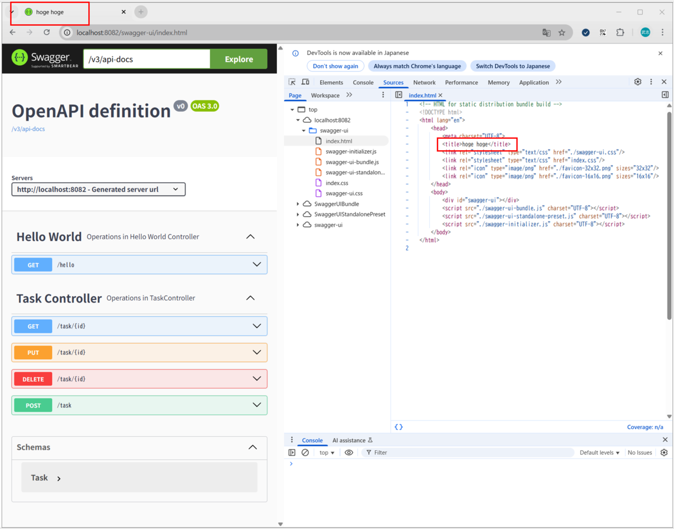Click Always match Chrome's language

(x=417, y=66)
